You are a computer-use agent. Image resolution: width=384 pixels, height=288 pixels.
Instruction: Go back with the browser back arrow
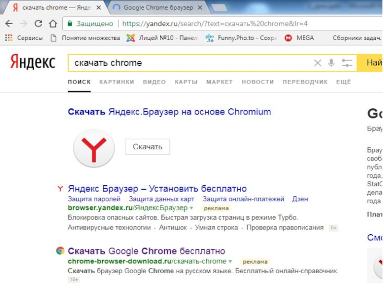tap(9, 24)
